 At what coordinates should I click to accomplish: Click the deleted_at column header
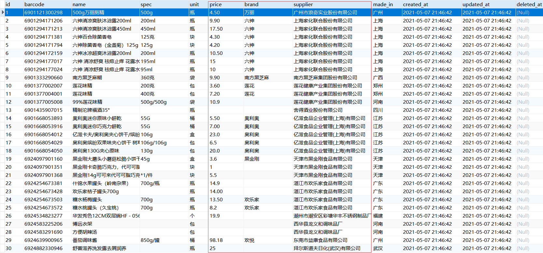(x=529, y=4)
